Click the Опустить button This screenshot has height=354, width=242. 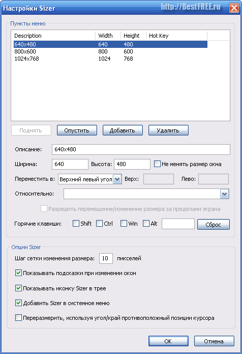pos(77,130)
